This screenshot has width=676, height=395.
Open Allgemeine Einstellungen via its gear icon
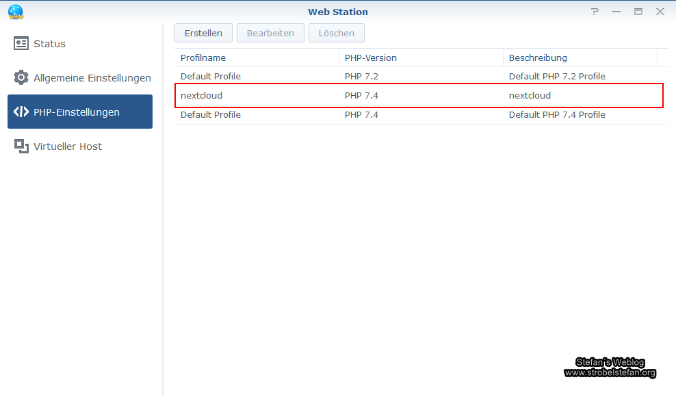[21, 77]
